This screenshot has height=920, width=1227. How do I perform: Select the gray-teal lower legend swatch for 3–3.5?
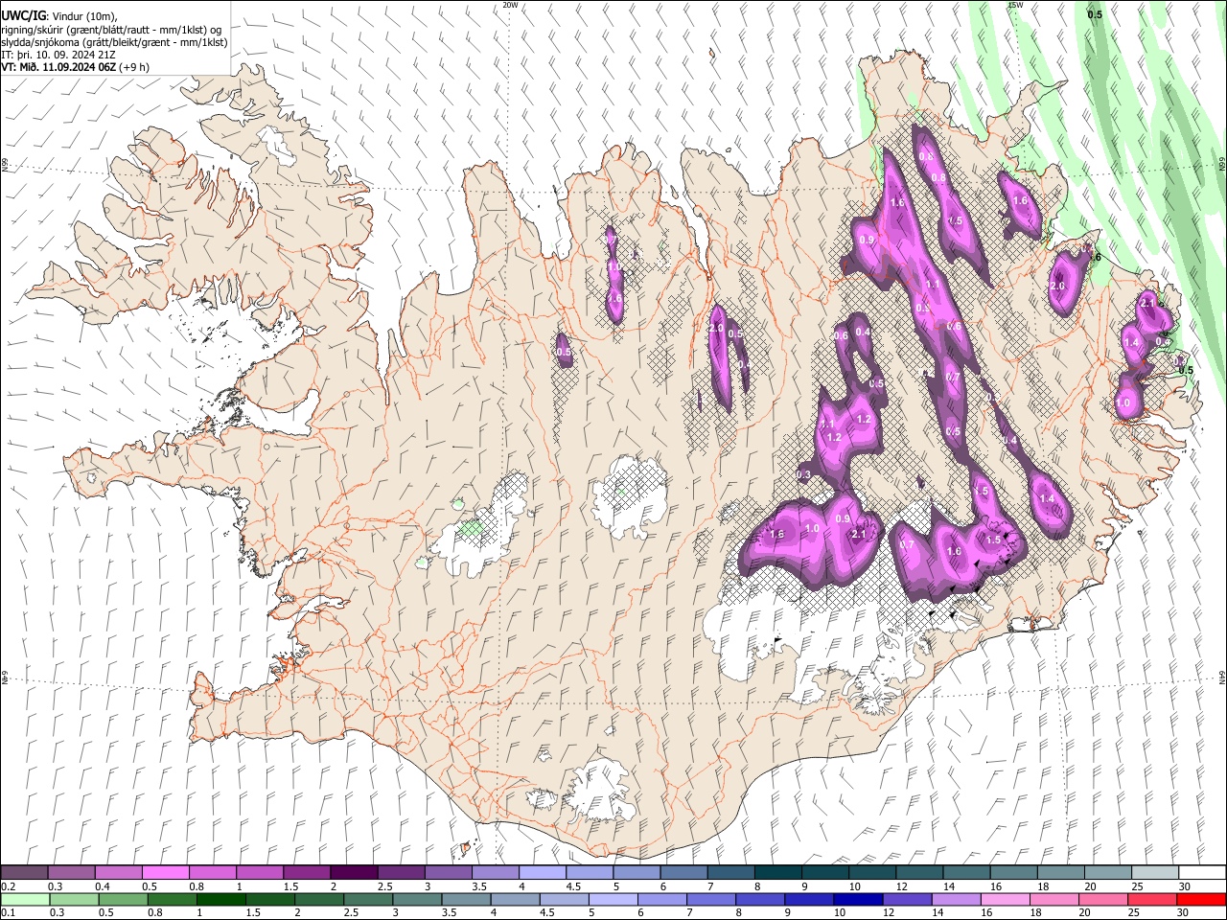point(417,899)
